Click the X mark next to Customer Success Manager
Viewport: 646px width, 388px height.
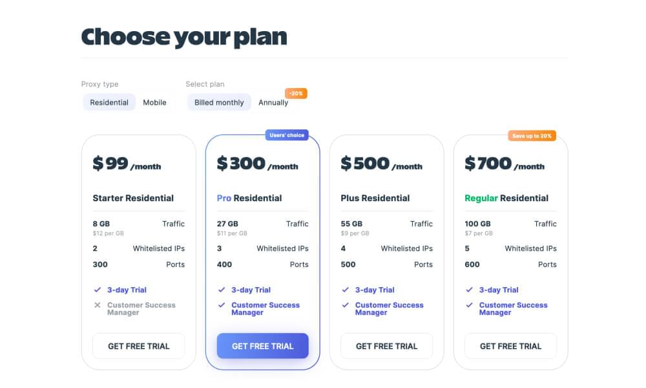click(98, 305)
